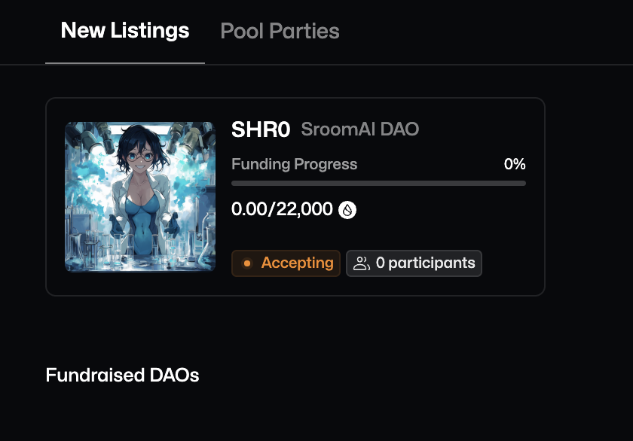Viewport: 633px width, 441px height.
Task: Click the participants text label
Action: 432,263
